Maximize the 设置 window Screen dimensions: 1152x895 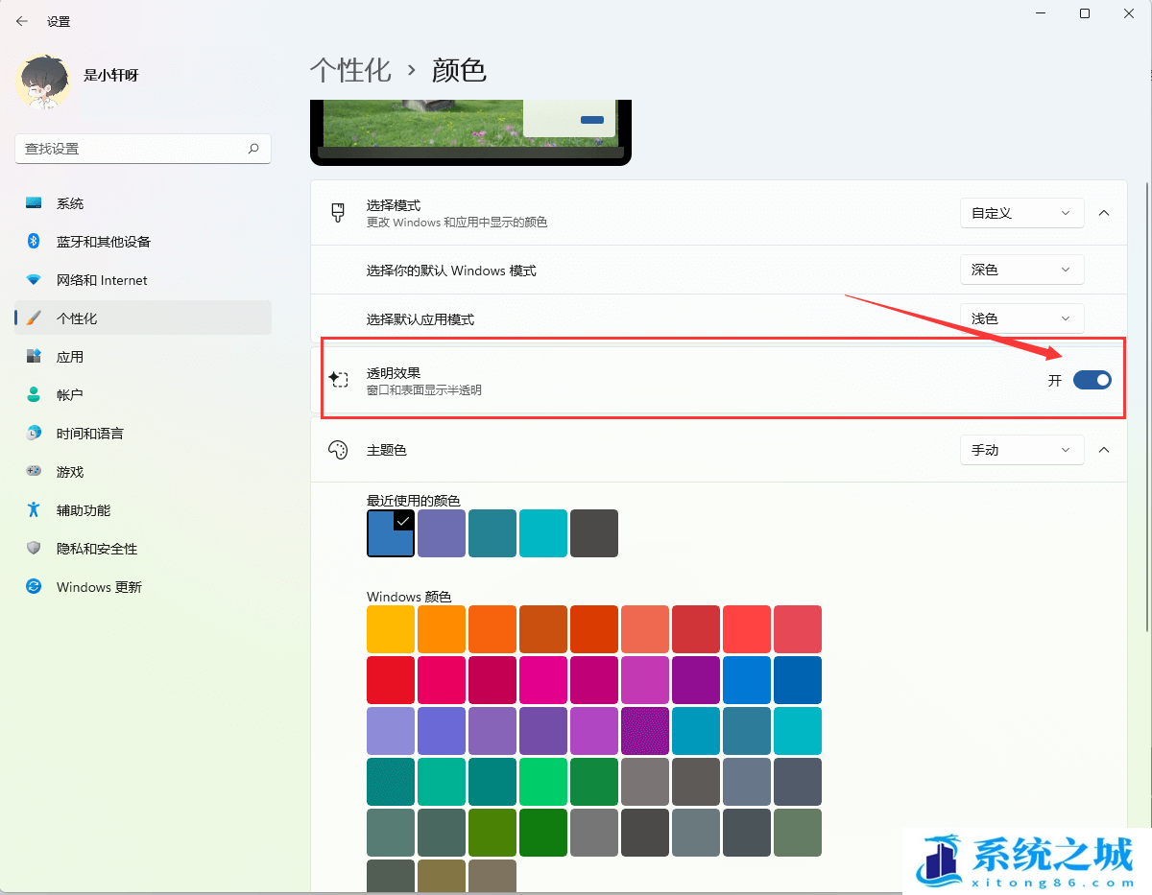[1085, 13]
